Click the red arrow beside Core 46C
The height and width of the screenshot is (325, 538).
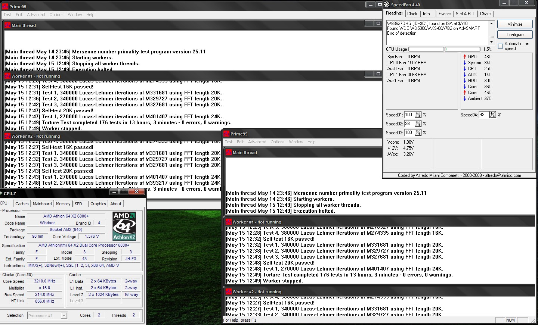465,93
